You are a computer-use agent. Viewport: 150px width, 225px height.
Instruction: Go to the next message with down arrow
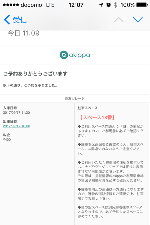click(x=138, y=20)
